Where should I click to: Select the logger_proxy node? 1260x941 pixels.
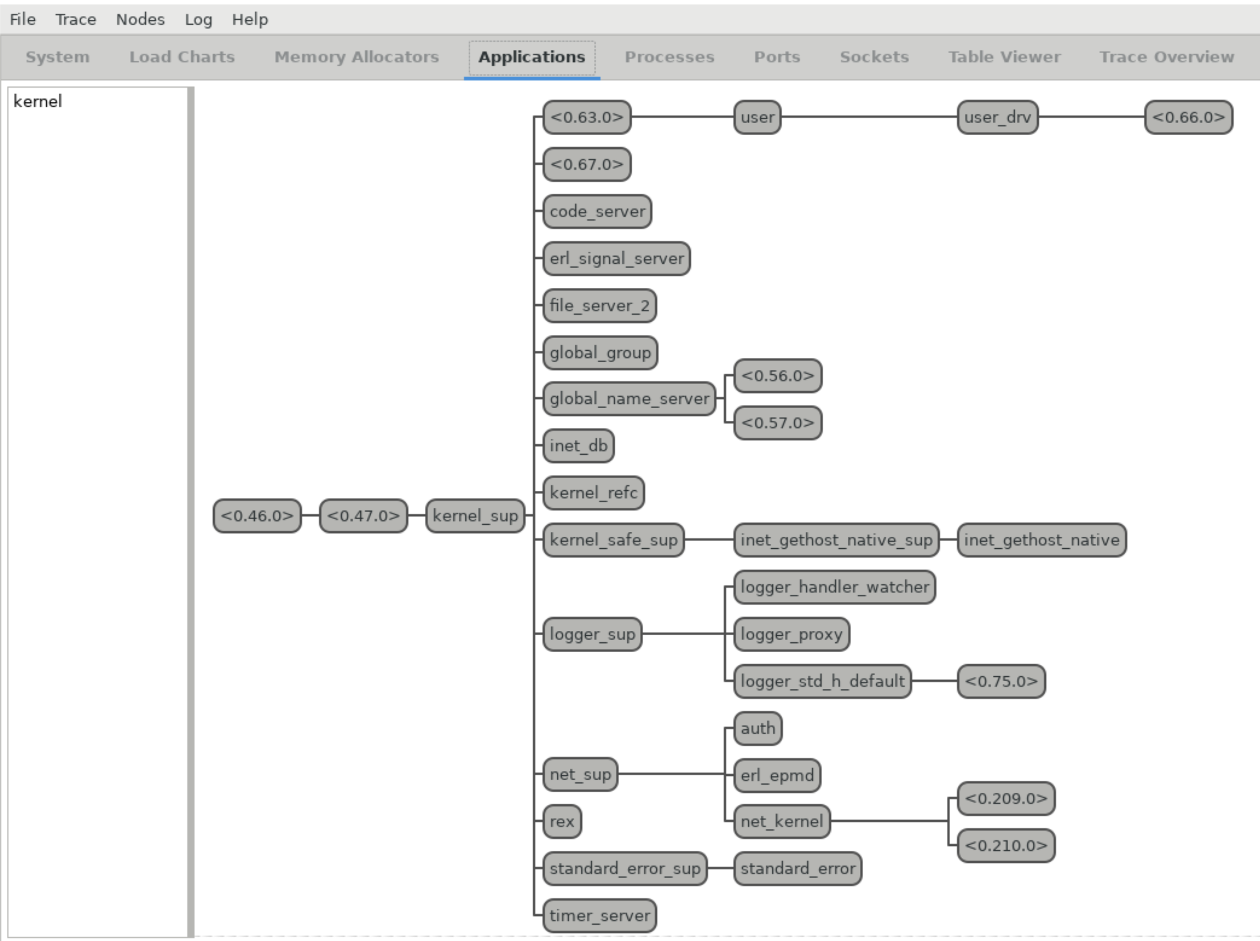pyautogui.click(x=791, y=634)
